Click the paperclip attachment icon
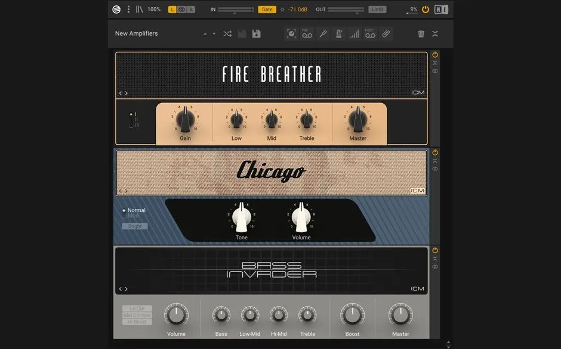 pyautogui.click(x=386, y=34)
